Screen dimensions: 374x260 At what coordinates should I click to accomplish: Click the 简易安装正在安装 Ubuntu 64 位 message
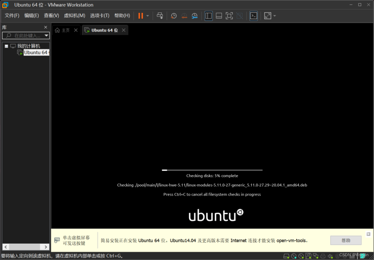point(204,240)
